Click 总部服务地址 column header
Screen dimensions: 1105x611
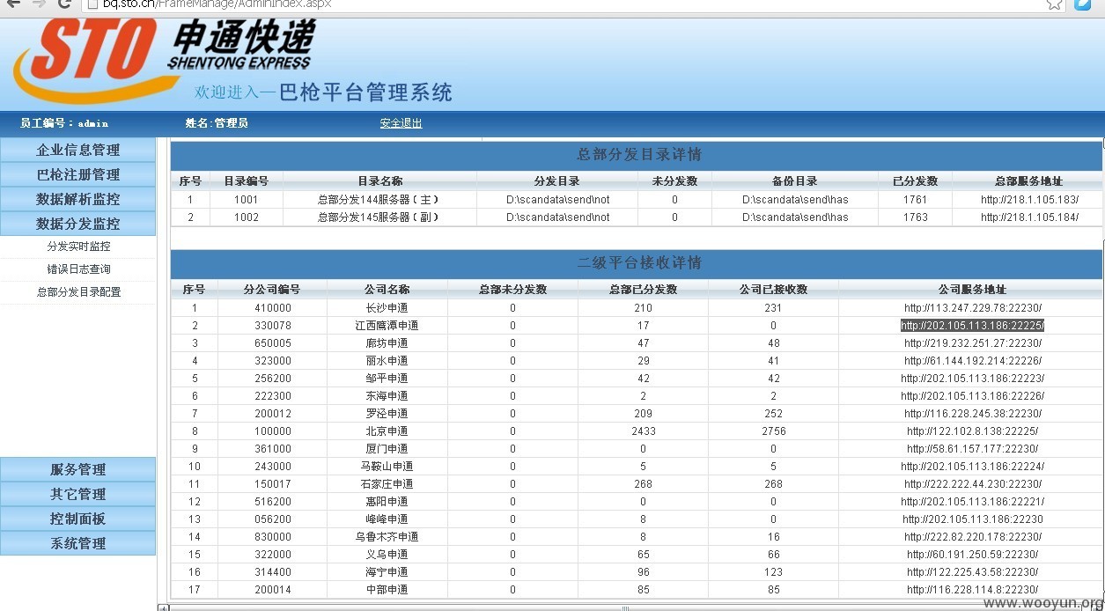pyautogui.click(x=1028, y=181)
